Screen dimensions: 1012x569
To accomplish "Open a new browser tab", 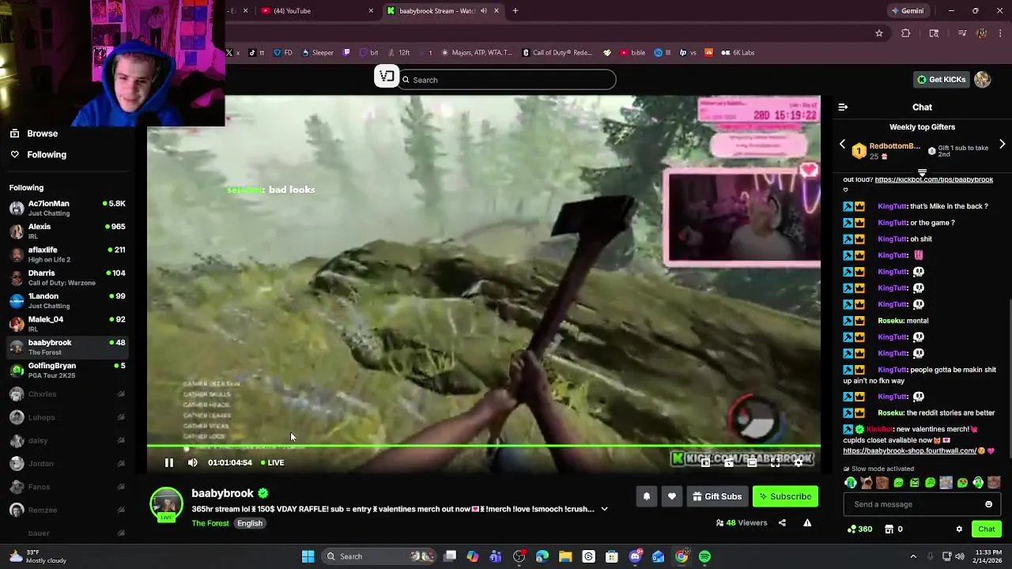I will point(515,11).
